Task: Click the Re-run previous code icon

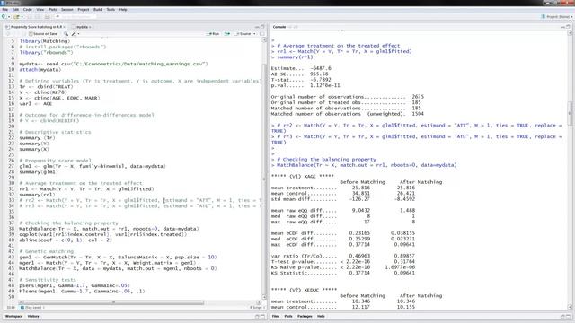Action: coord(227,34)
